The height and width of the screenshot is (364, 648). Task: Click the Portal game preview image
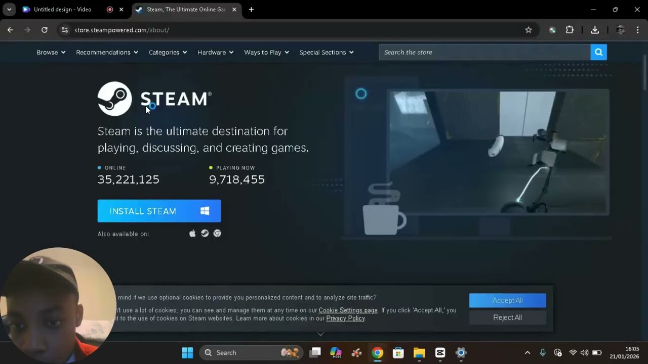(499, 152)
